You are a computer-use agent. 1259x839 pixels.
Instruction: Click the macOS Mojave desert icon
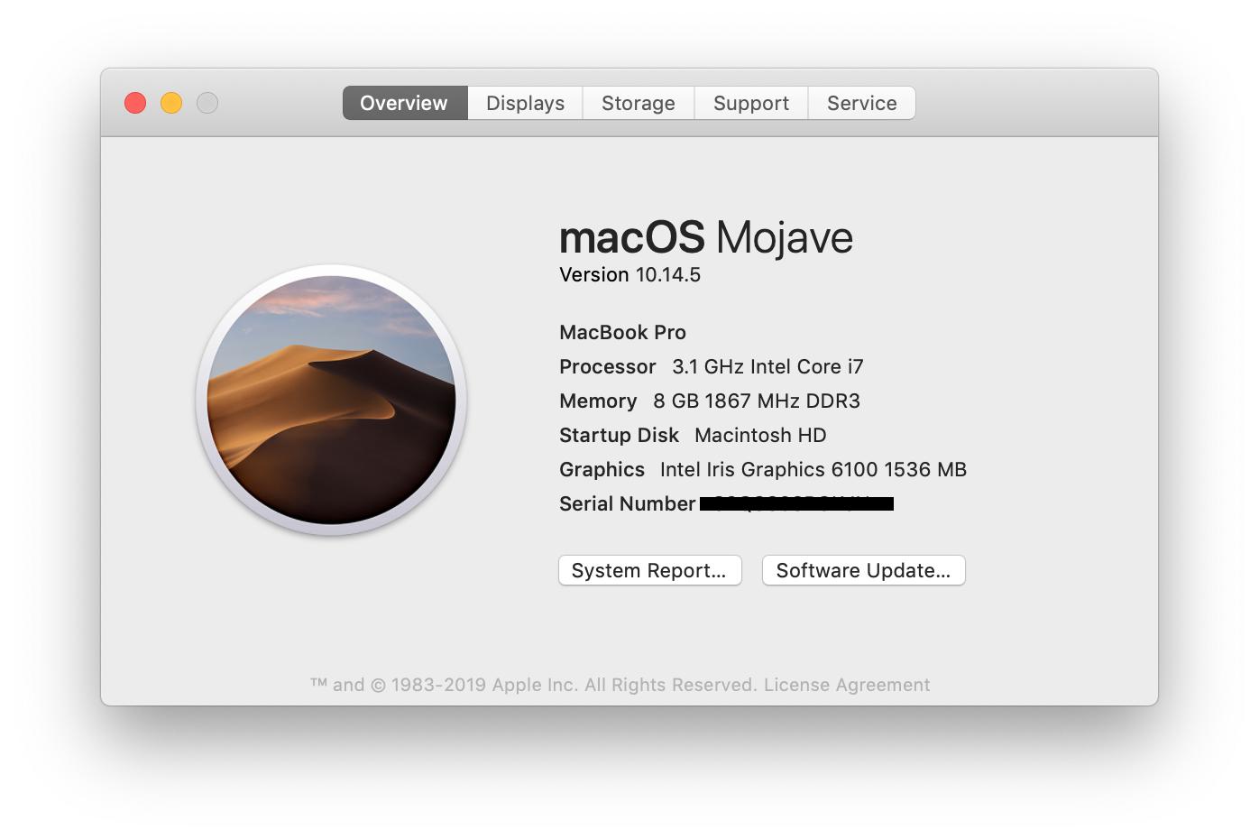(x=331, y=400)
